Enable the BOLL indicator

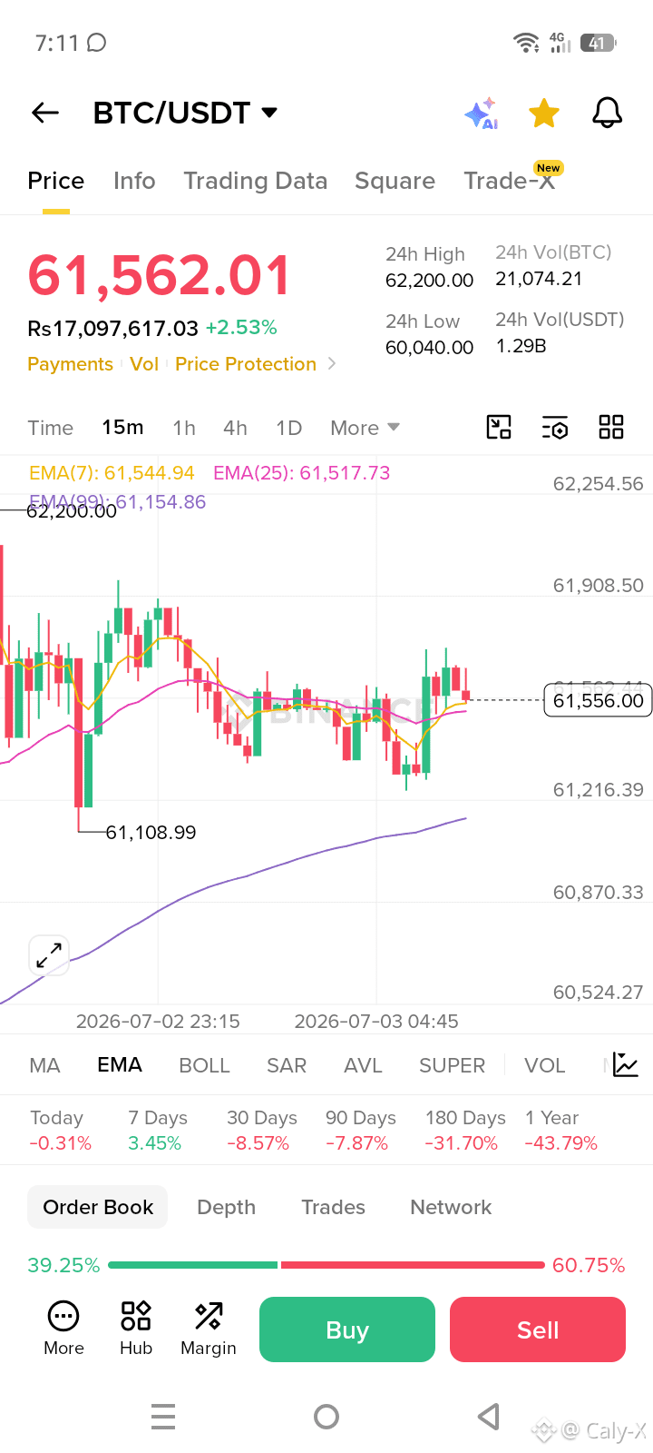(x=204, y=1065)
